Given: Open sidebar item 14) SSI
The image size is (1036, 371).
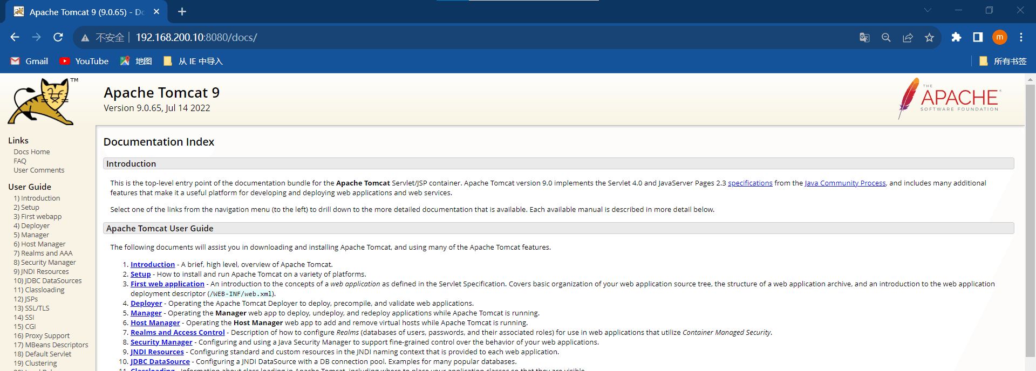Looking at the screenshot, I should [24, 318].
